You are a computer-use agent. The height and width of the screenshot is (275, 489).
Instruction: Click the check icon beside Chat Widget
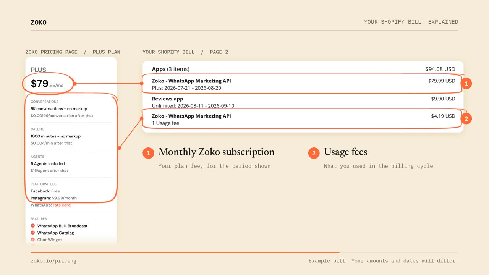pyautogui.click(x=33, y=239)
